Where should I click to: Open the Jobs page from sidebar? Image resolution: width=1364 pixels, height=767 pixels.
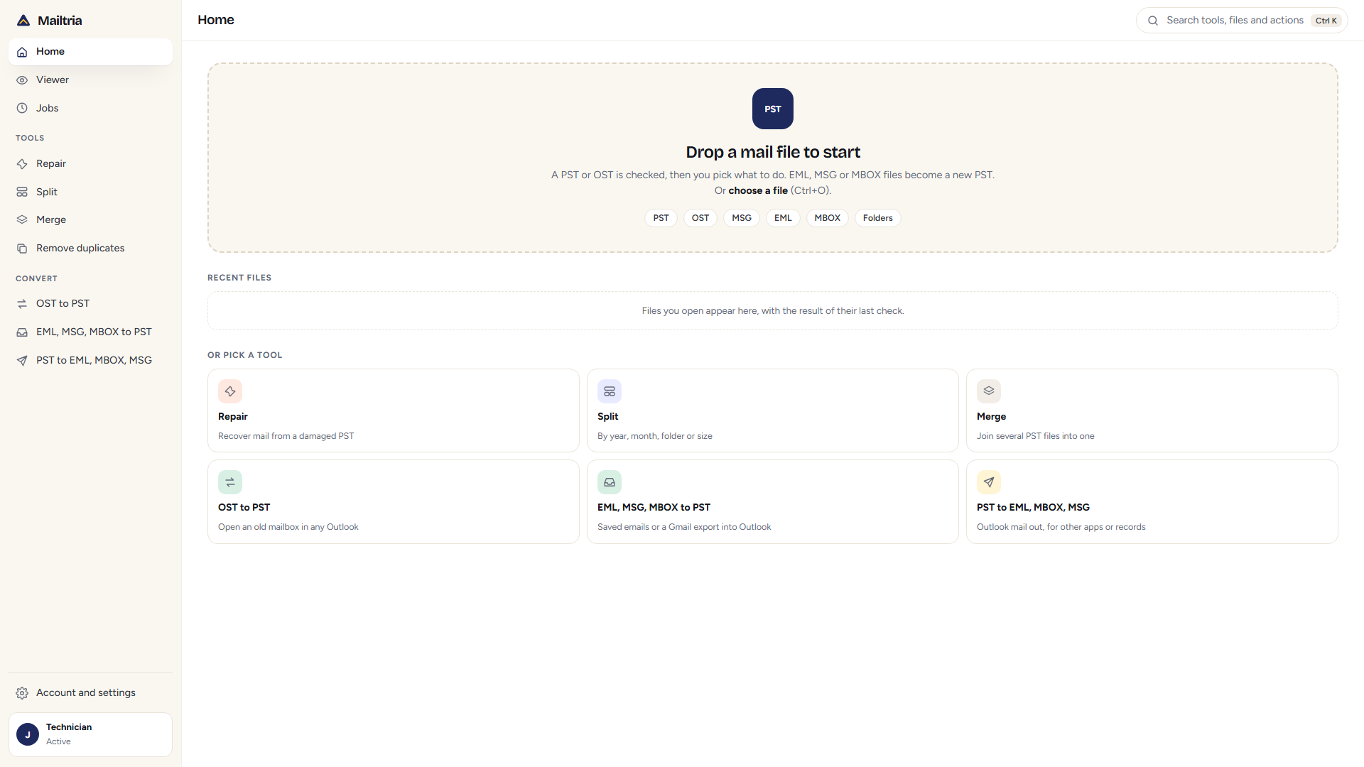click(x=90, y=109)
